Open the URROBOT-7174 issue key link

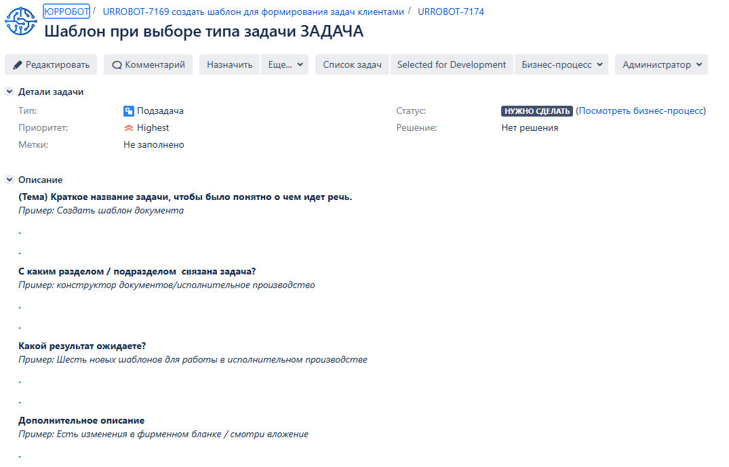[451, 12]
